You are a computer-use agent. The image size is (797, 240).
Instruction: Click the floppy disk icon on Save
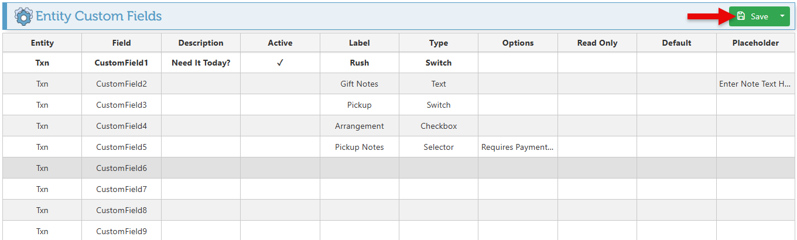[x=741, y=16]
